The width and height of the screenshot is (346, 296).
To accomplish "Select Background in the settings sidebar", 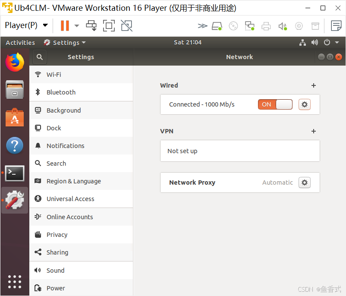I will pyautogui.click(x=81, y=110).
